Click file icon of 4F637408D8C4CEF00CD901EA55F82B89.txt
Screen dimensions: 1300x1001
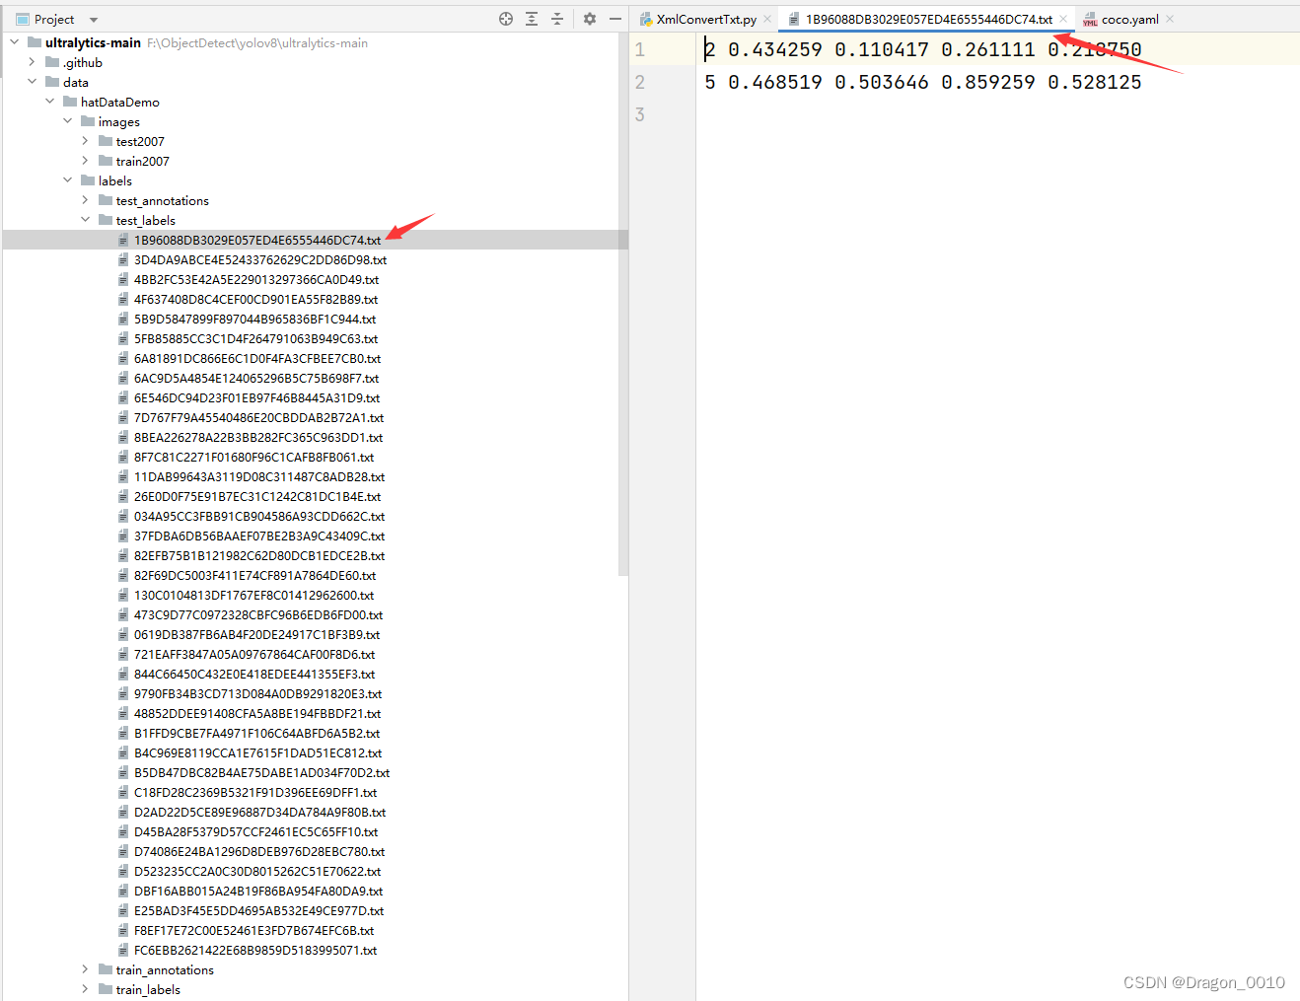pos(123,299)
